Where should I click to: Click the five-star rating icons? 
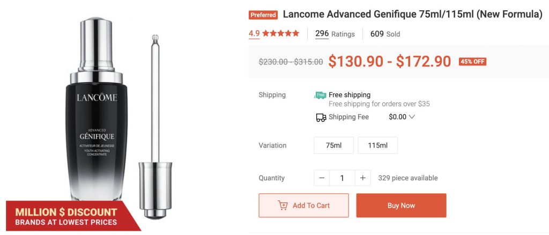pos(281,34)
